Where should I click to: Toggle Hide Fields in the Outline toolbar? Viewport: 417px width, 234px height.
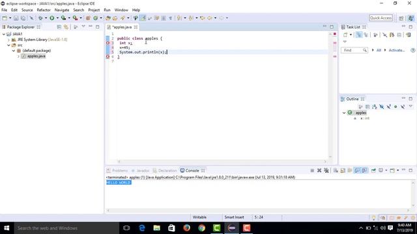[x=382, y=107]
